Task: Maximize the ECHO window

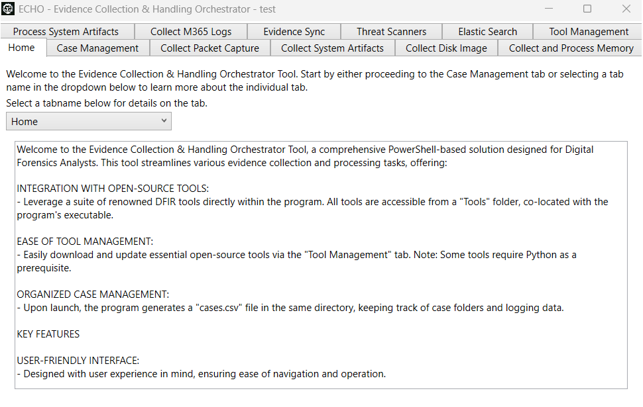Action: click(x=587, y=9)
